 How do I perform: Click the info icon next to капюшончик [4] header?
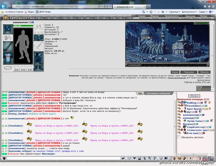tap(33, 22)
